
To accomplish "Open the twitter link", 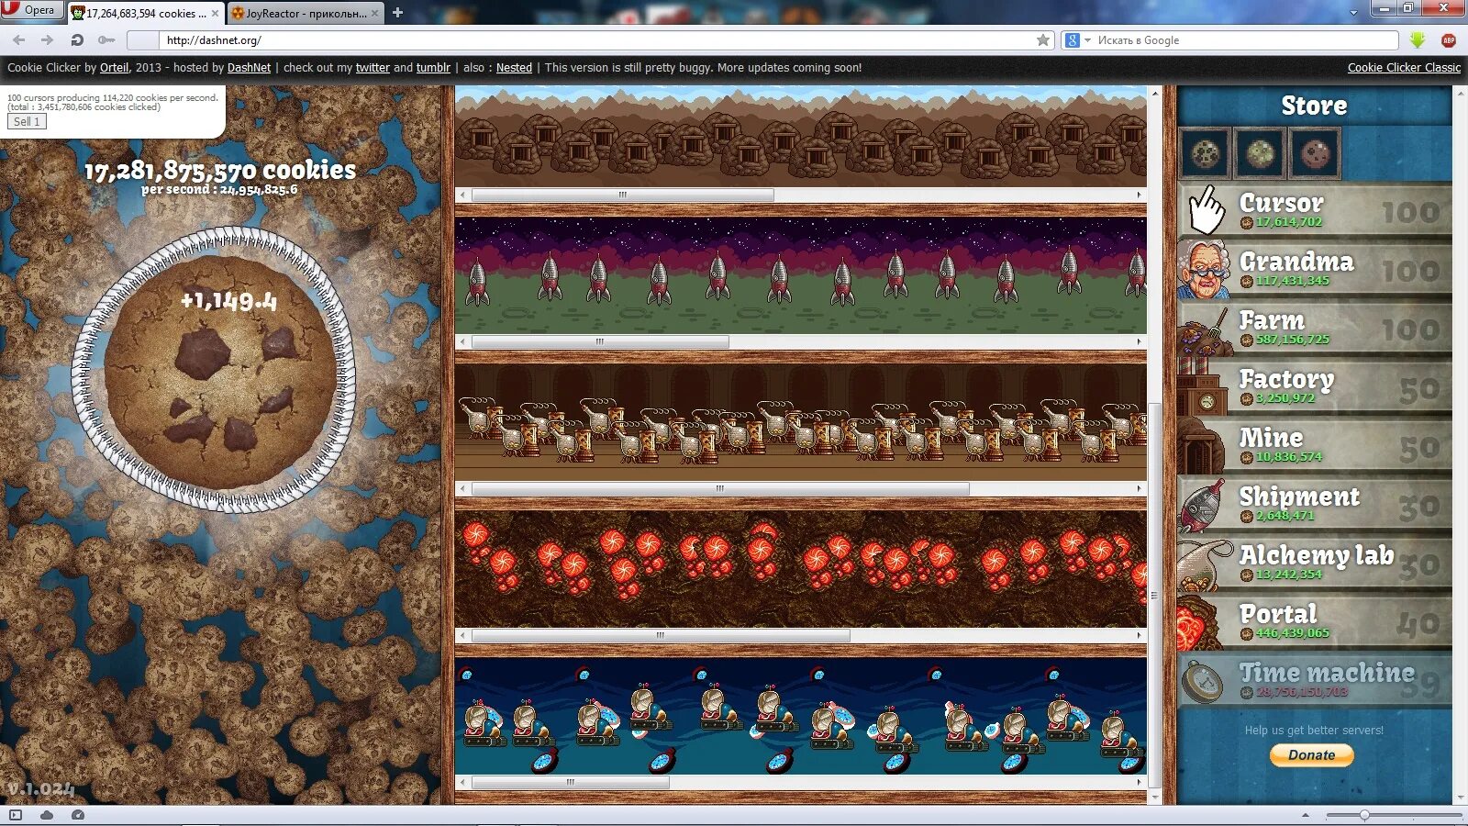I will pos(373,68).
